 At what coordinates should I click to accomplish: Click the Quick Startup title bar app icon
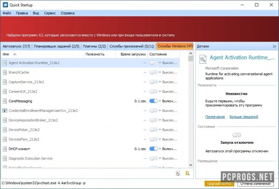click(x=5, y=5)
